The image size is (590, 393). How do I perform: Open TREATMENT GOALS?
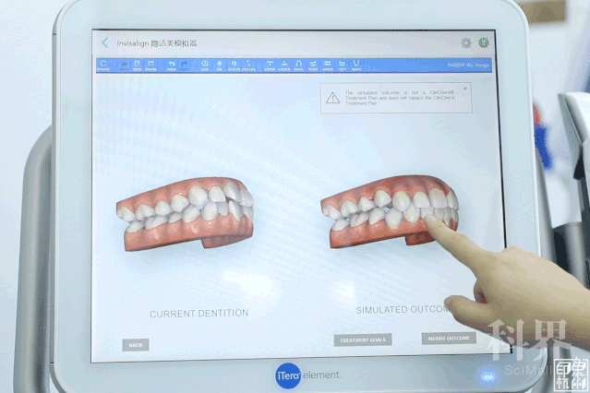pyautogui.click(x=363, y=340)
